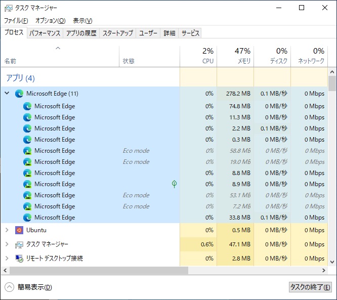Viewport: 337px width, 300px height.
Task: Switch to the 詳細 tab
Action: 170,33
